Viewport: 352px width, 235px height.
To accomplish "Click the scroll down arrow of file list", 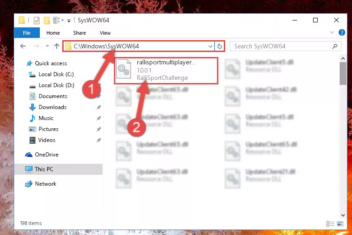I will click(343, 215).
